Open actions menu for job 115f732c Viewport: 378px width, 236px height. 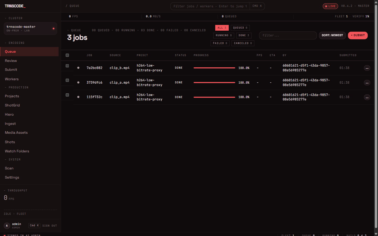(x=367, y=97)
